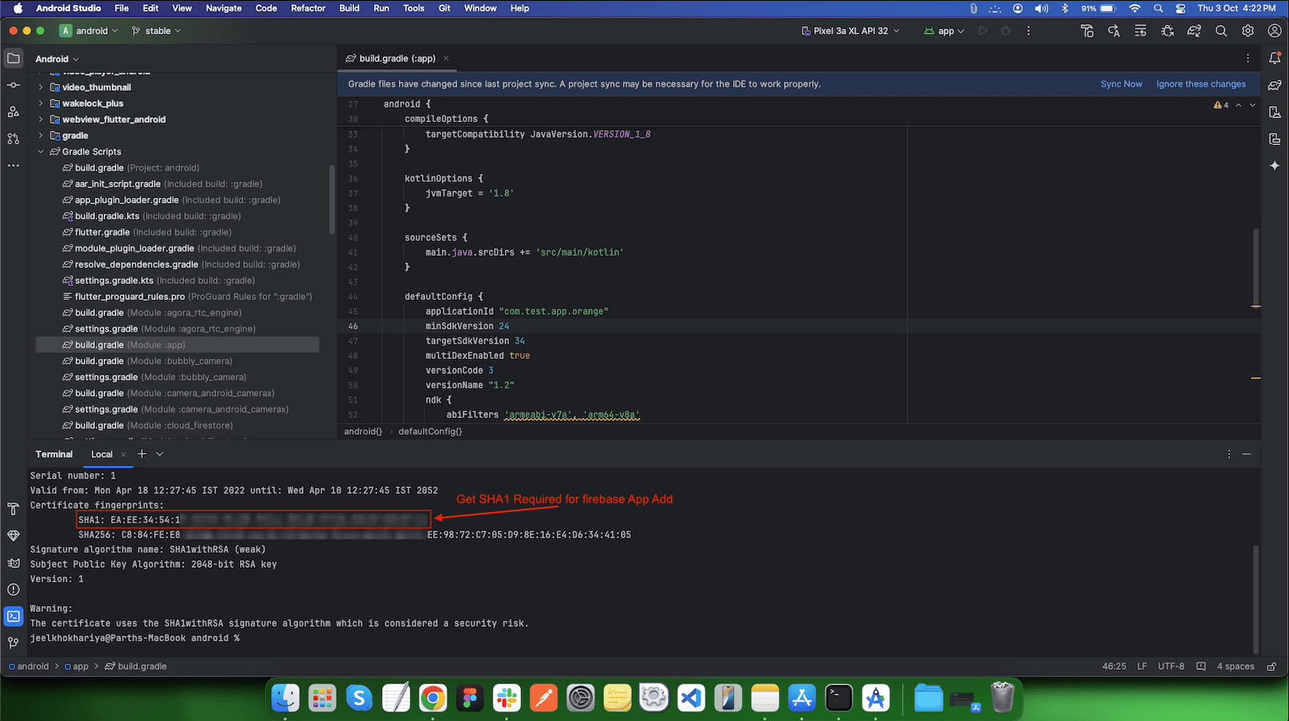Select flutter.gradle in the project tree
This screenshot has height=721, width=1289.
pyautogui.click(x=102, y=232)
